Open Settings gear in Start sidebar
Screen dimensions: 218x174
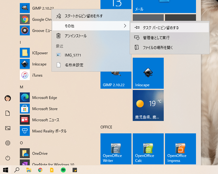point(8,143)
